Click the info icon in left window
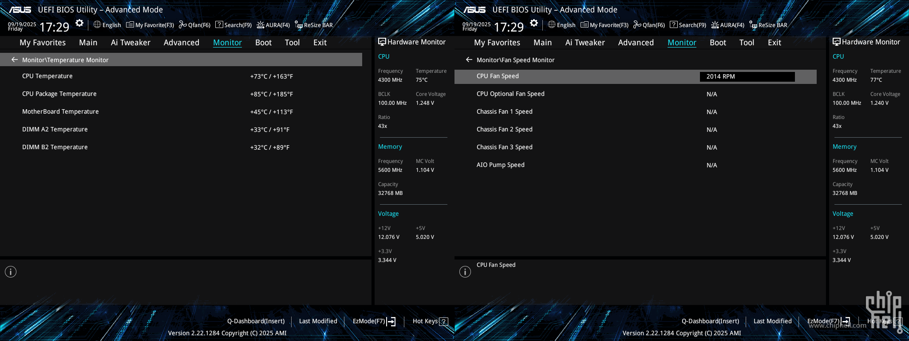The height and width of the screenshot is (341, 909). click(11, 272)
